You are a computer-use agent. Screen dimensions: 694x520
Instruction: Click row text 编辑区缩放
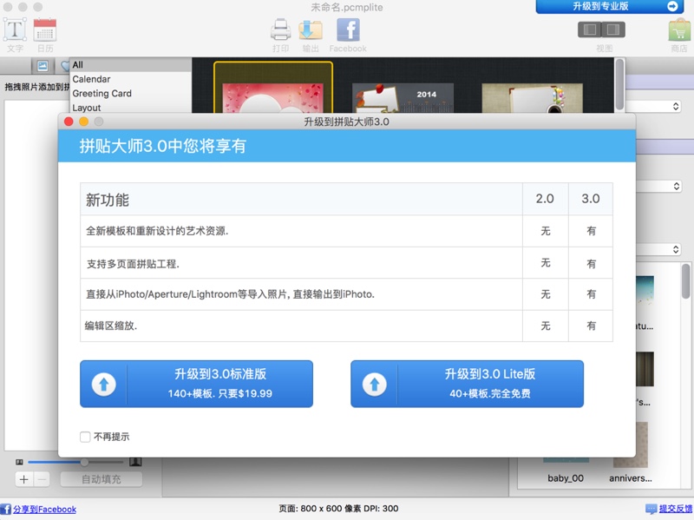coord(111,326)
